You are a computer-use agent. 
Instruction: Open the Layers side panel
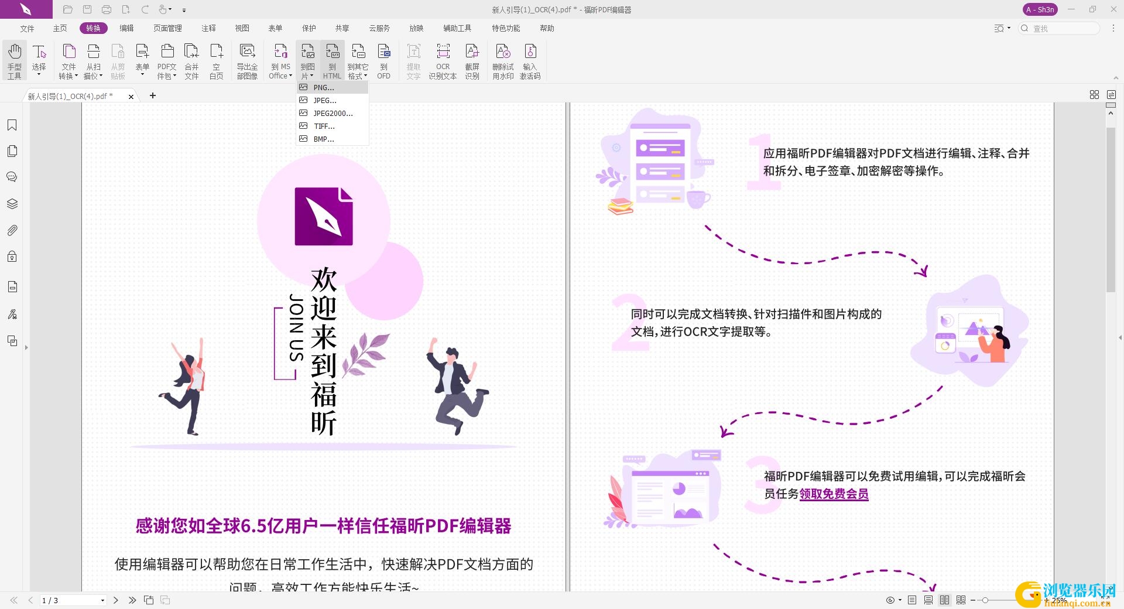point(12,204)
